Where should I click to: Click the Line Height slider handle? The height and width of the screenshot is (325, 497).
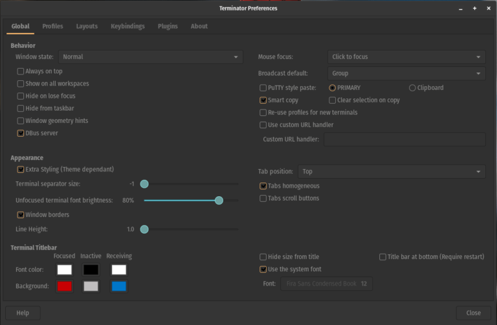point(144,229)
